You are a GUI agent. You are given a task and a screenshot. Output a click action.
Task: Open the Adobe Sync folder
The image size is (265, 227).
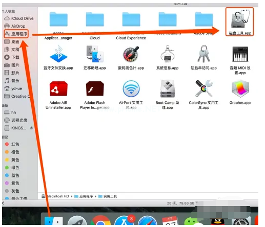(x=204, y=19)
